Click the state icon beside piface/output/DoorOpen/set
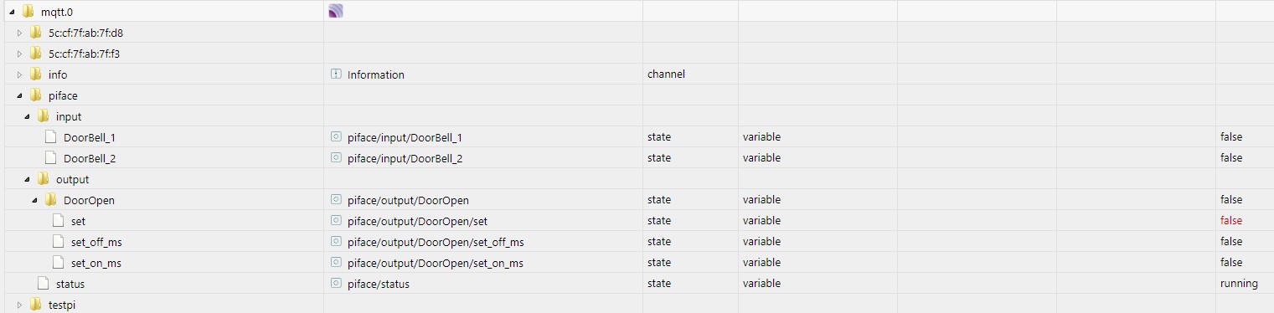The height and width of the screenshot is (313, 1274). click(x=337, y=221)
